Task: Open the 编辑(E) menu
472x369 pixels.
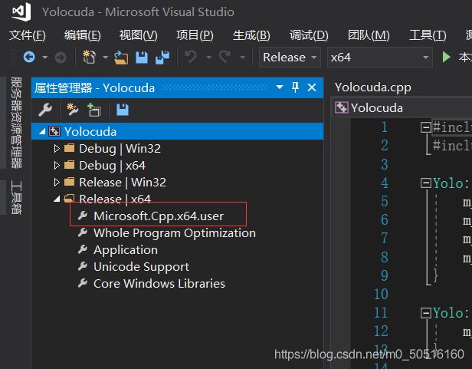Action: pos(83,35)
